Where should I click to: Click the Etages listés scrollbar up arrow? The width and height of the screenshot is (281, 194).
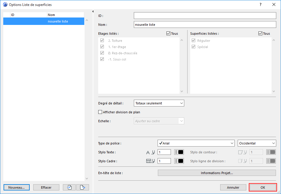pyautogui.click(x=182, y=40)
